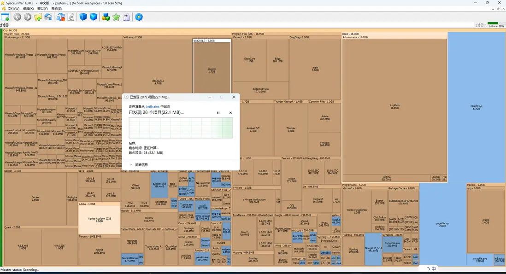Select the 4.3.5.483 1.0GB block
This screenshot has height=274, width=506.
(x=22, y=247)
